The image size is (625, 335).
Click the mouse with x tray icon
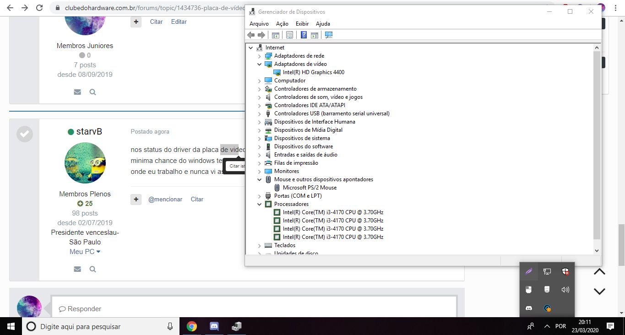pos(547,290)
